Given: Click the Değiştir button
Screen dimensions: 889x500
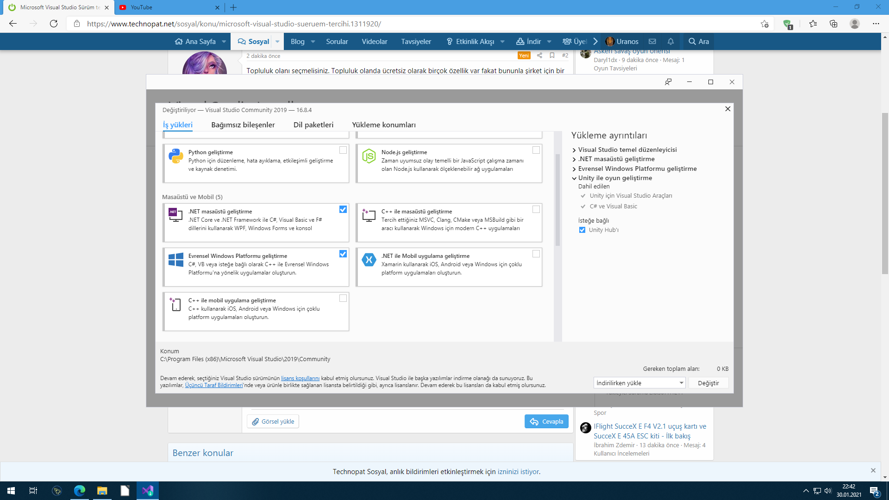Looking at the screenshot, I should click(708, 383).
